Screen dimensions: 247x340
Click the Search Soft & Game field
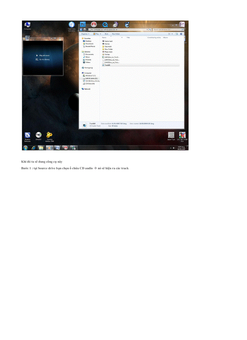tap(166, 30)
